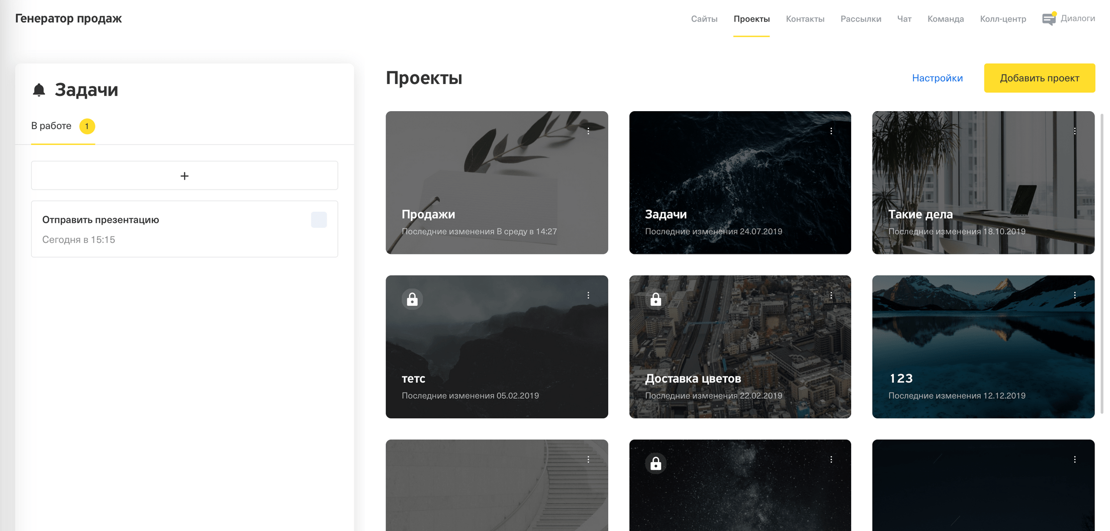The image size is (1110, 531).
Task: Open Рассылки section
Action: pyautogui.click(x=861, y=19)
